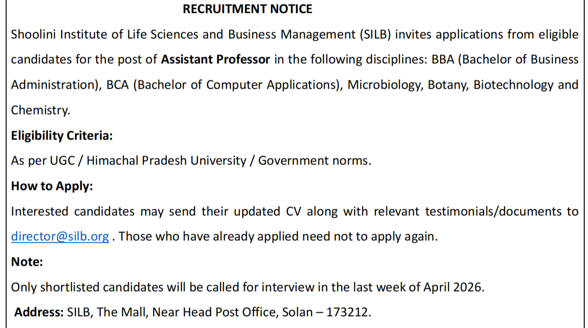Click the bold Assistant Professor text
The image size is (588, 328).
point(216,60)
